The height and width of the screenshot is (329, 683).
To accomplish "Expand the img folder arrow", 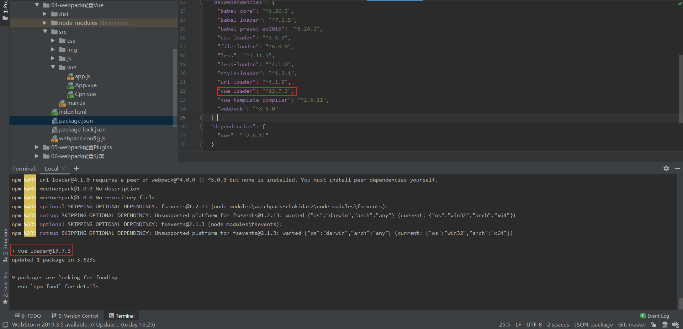I will 53,49.
